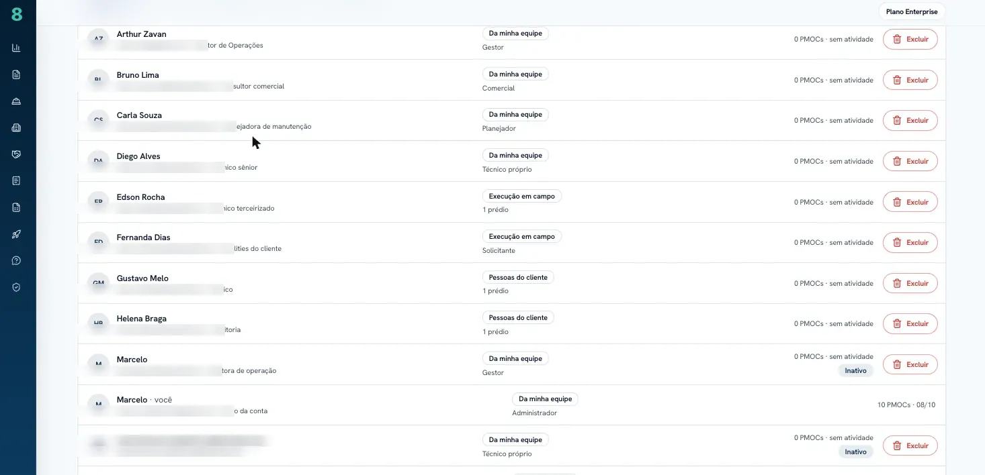
Task: Open the hard hat icon in sidebar
Action: (16, 101)
